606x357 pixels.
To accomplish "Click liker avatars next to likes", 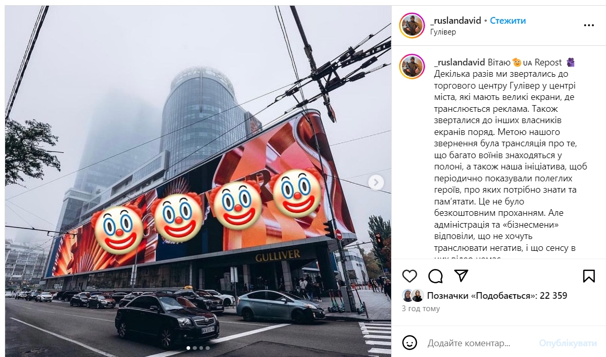I will 413,296.
